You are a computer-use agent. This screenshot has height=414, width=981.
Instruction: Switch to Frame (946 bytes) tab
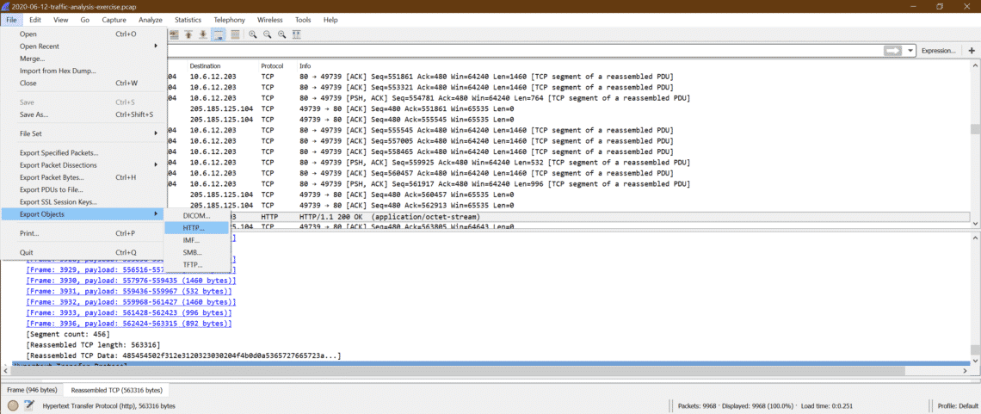click(33, 390)
